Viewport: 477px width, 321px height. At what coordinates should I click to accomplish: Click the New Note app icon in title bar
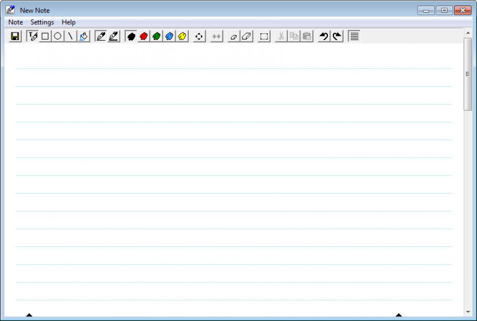(x=10, y=10)
